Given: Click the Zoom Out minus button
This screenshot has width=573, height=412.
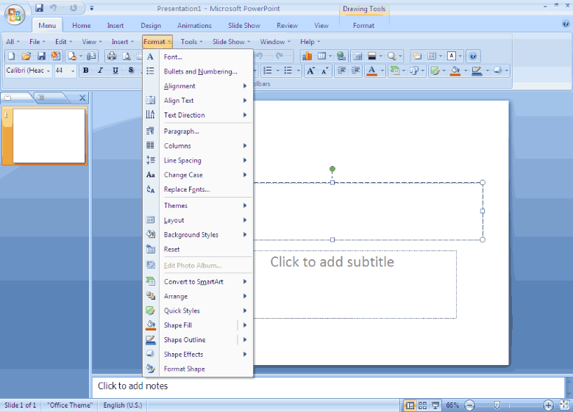Looking at the screenshot, I should [x=469, y=405].
